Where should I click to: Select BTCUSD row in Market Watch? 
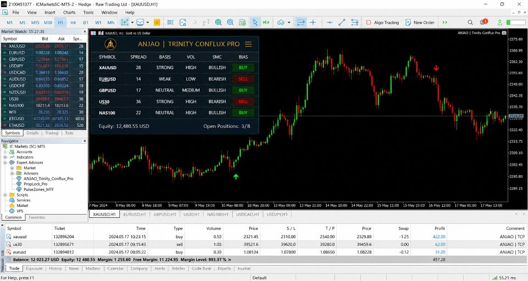click(x=44, y=119)
